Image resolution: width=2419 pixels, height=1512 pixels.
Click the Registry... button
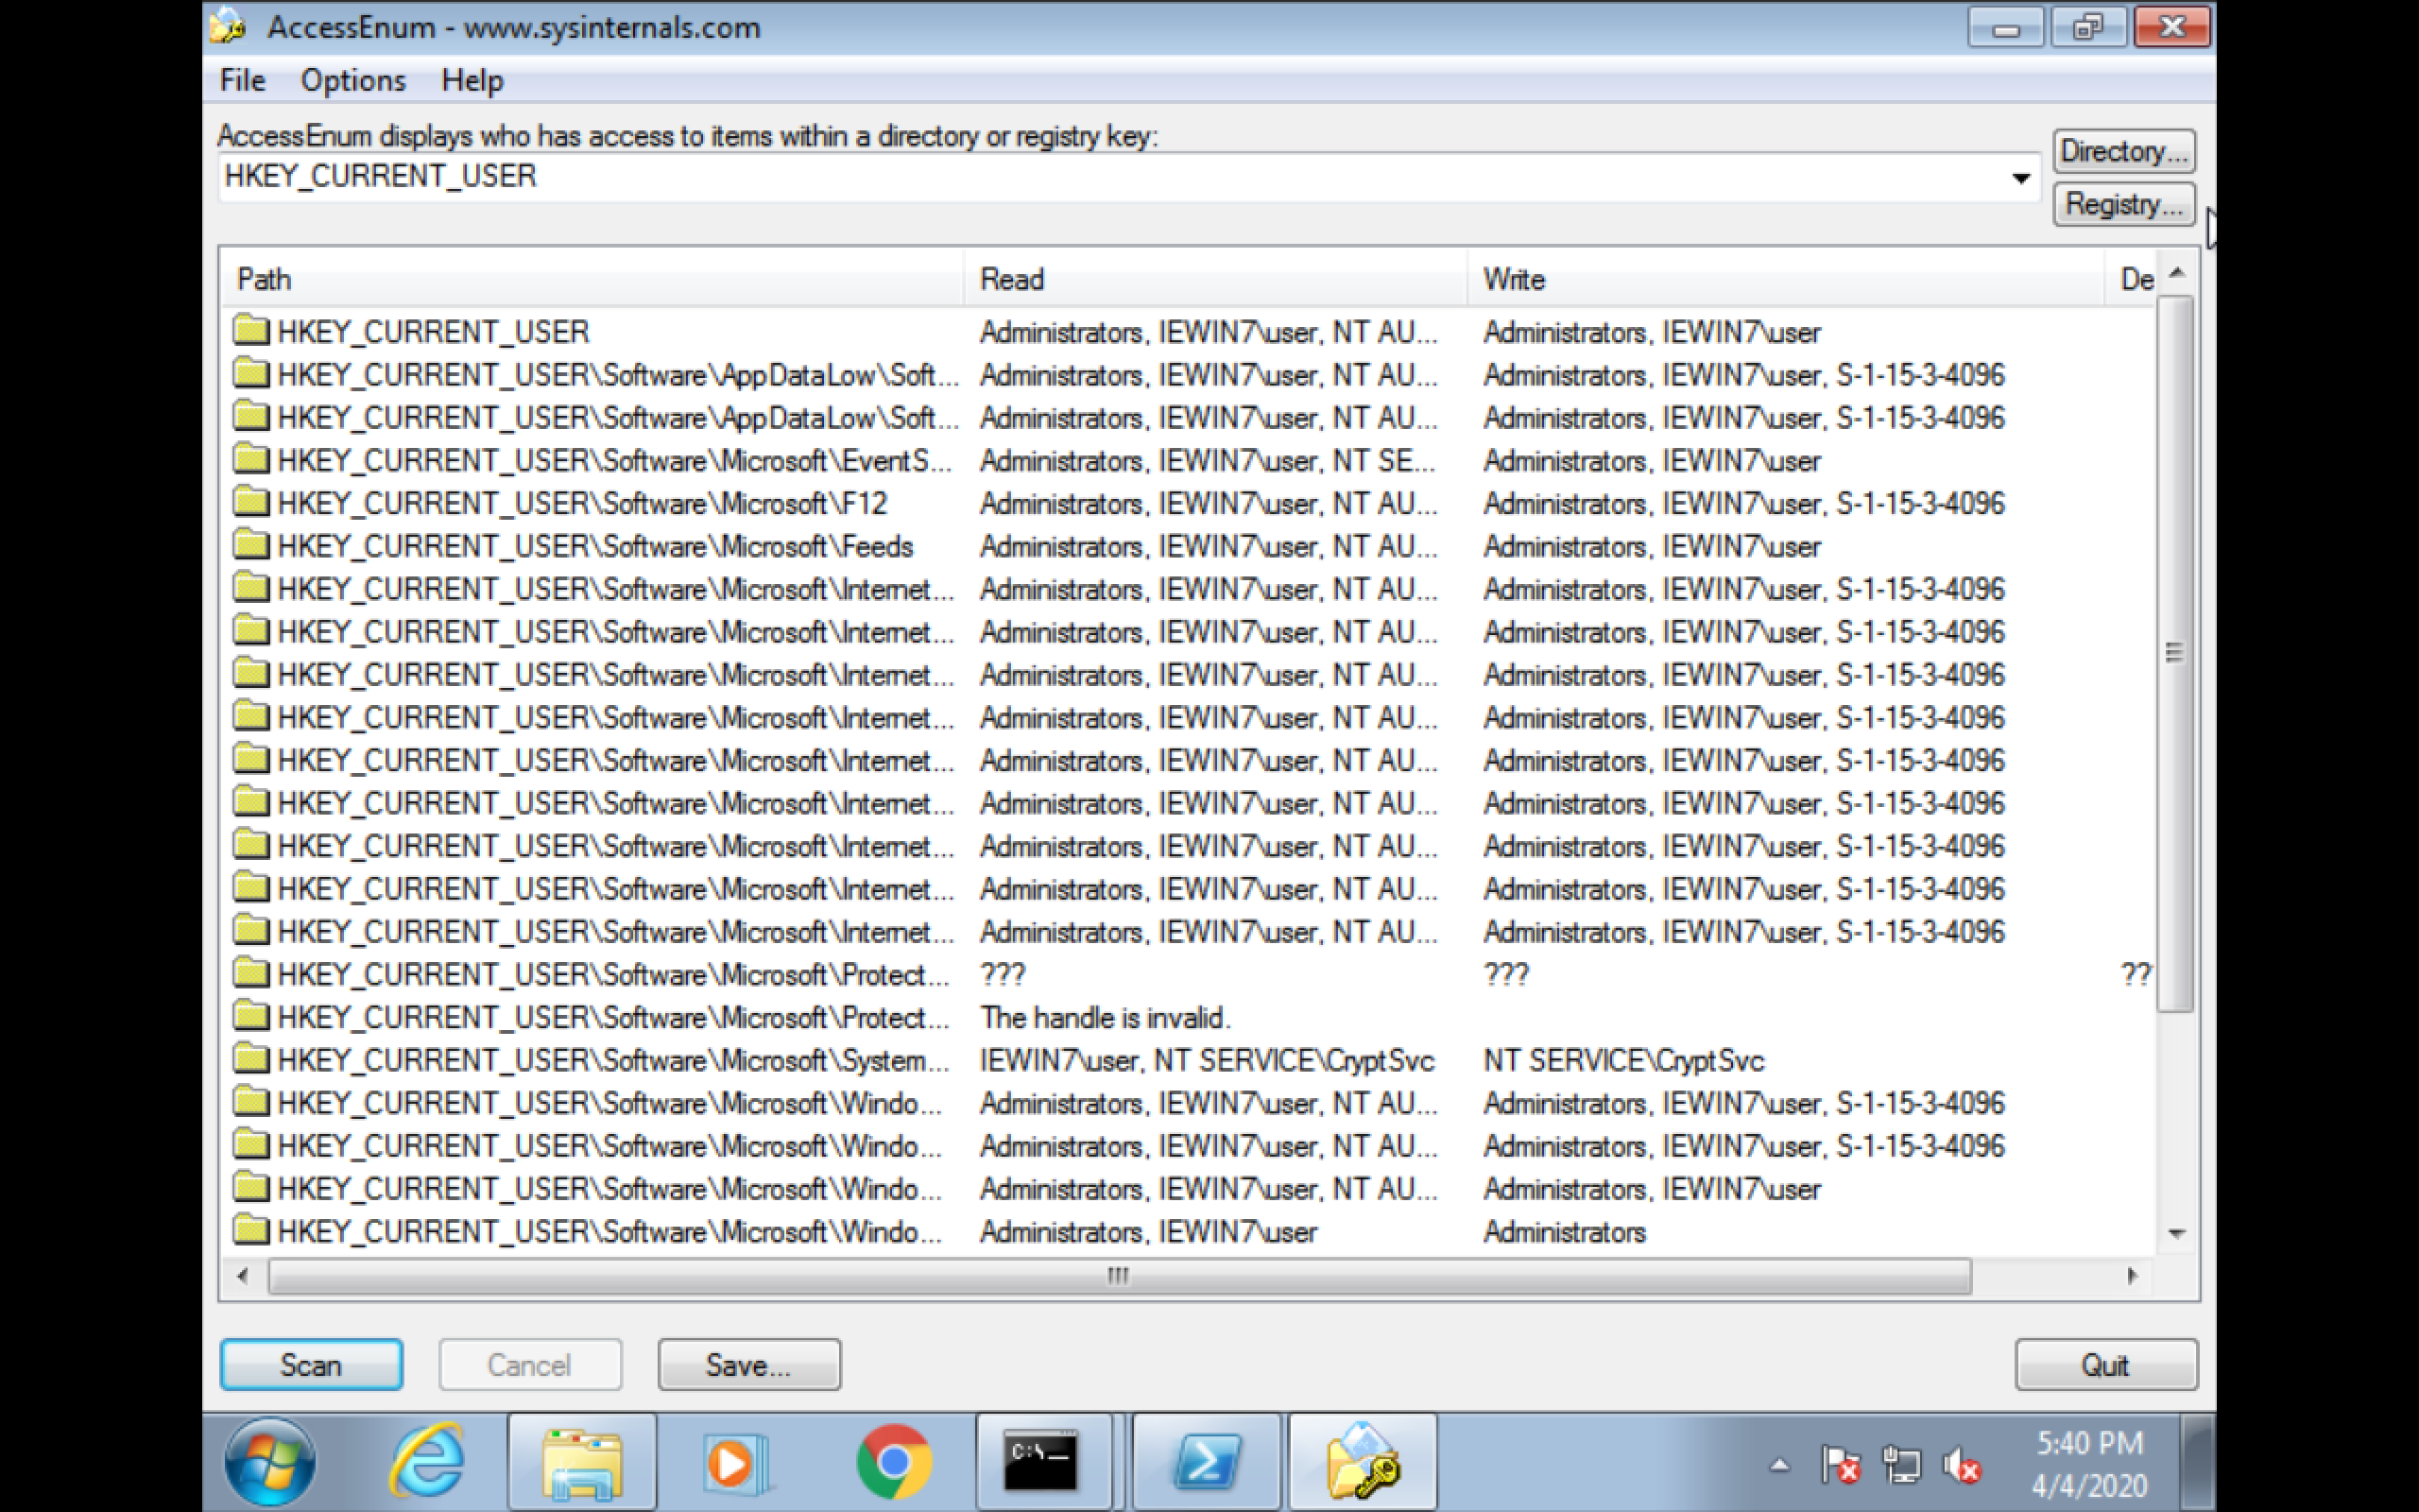click(x=2124, y=204)
